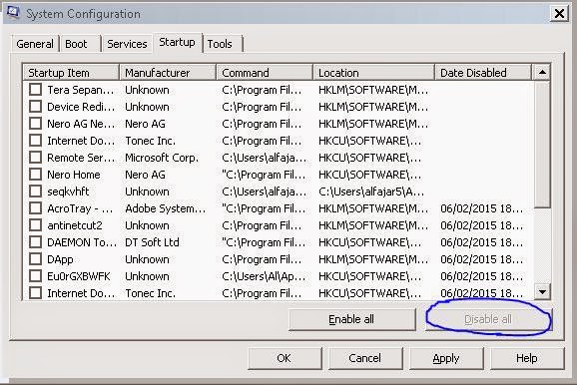Click the "DApp" item name
Image resolution: width=577 pixels, height=385 pixels.
(x=60, y=259)
